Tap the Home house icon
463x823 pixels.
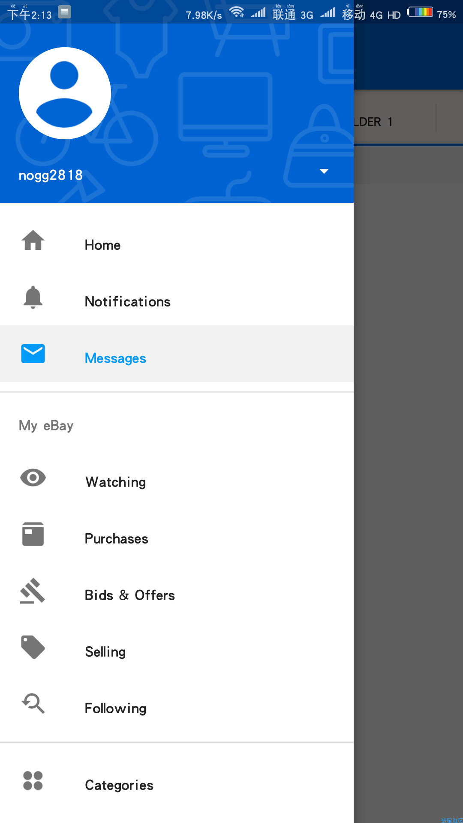pyautogui.click(x=33, y=240)
